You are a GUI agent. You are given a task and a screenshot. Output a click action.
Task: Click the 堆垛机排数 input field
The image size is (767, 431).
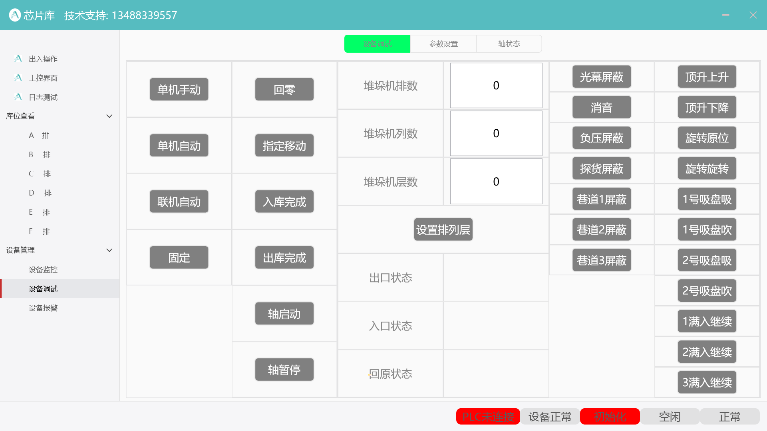(496, 85)
